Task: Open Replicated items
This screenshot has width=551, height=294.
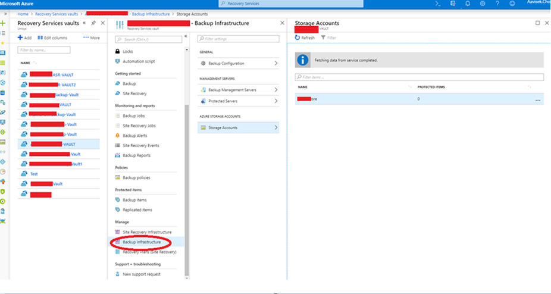Action: click(137, 209)
